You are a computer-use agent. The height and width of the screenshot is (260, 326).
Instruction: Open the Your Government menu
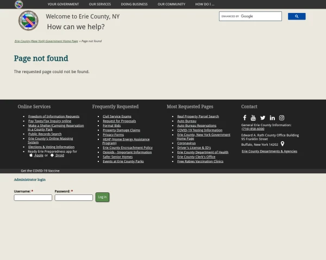[63, 4]
